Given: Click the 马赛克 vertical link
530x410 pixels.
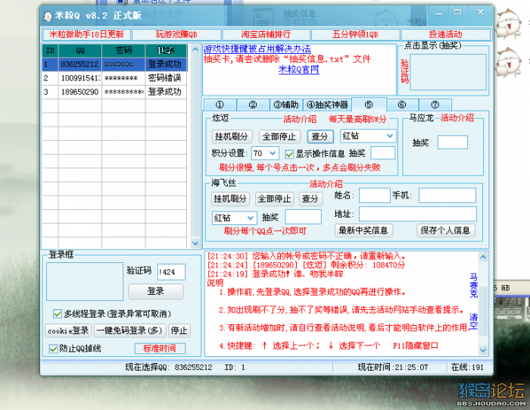Looking at the screenshot, I should [473, 285].
